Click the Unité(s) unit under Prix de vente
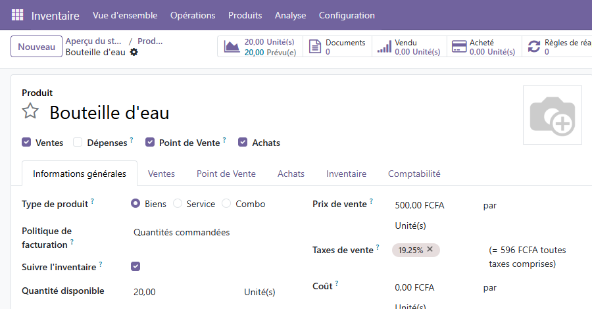 point(410,226)
